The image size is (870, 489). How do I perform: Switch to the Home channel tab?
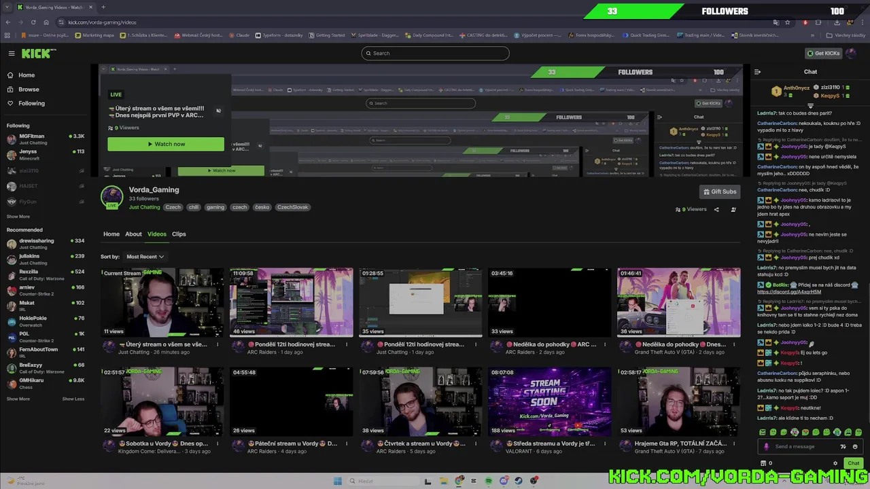click(111, 234)
